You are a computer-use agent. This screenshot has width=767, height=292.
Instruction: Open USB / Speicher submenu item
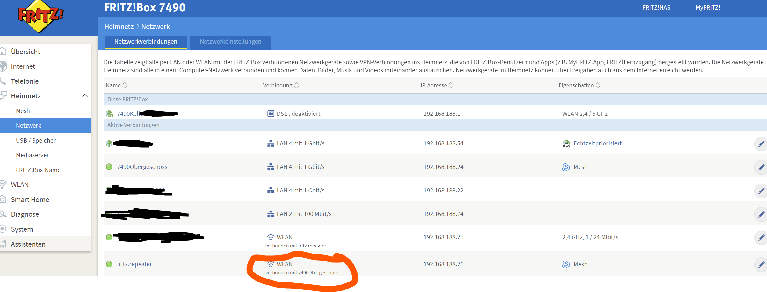pos(36,140)
